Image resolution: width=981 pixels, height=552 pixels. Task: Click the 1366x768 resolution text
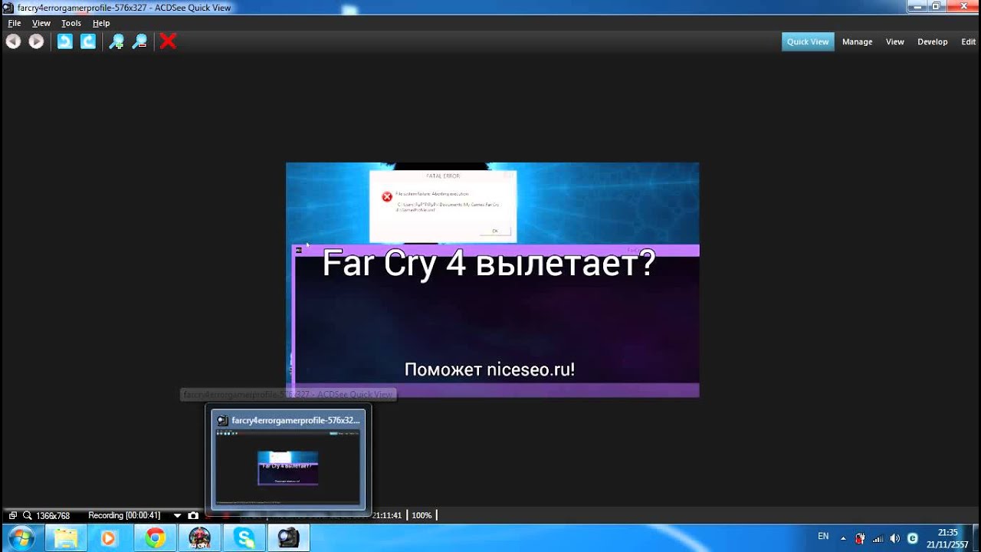(53, 515)
